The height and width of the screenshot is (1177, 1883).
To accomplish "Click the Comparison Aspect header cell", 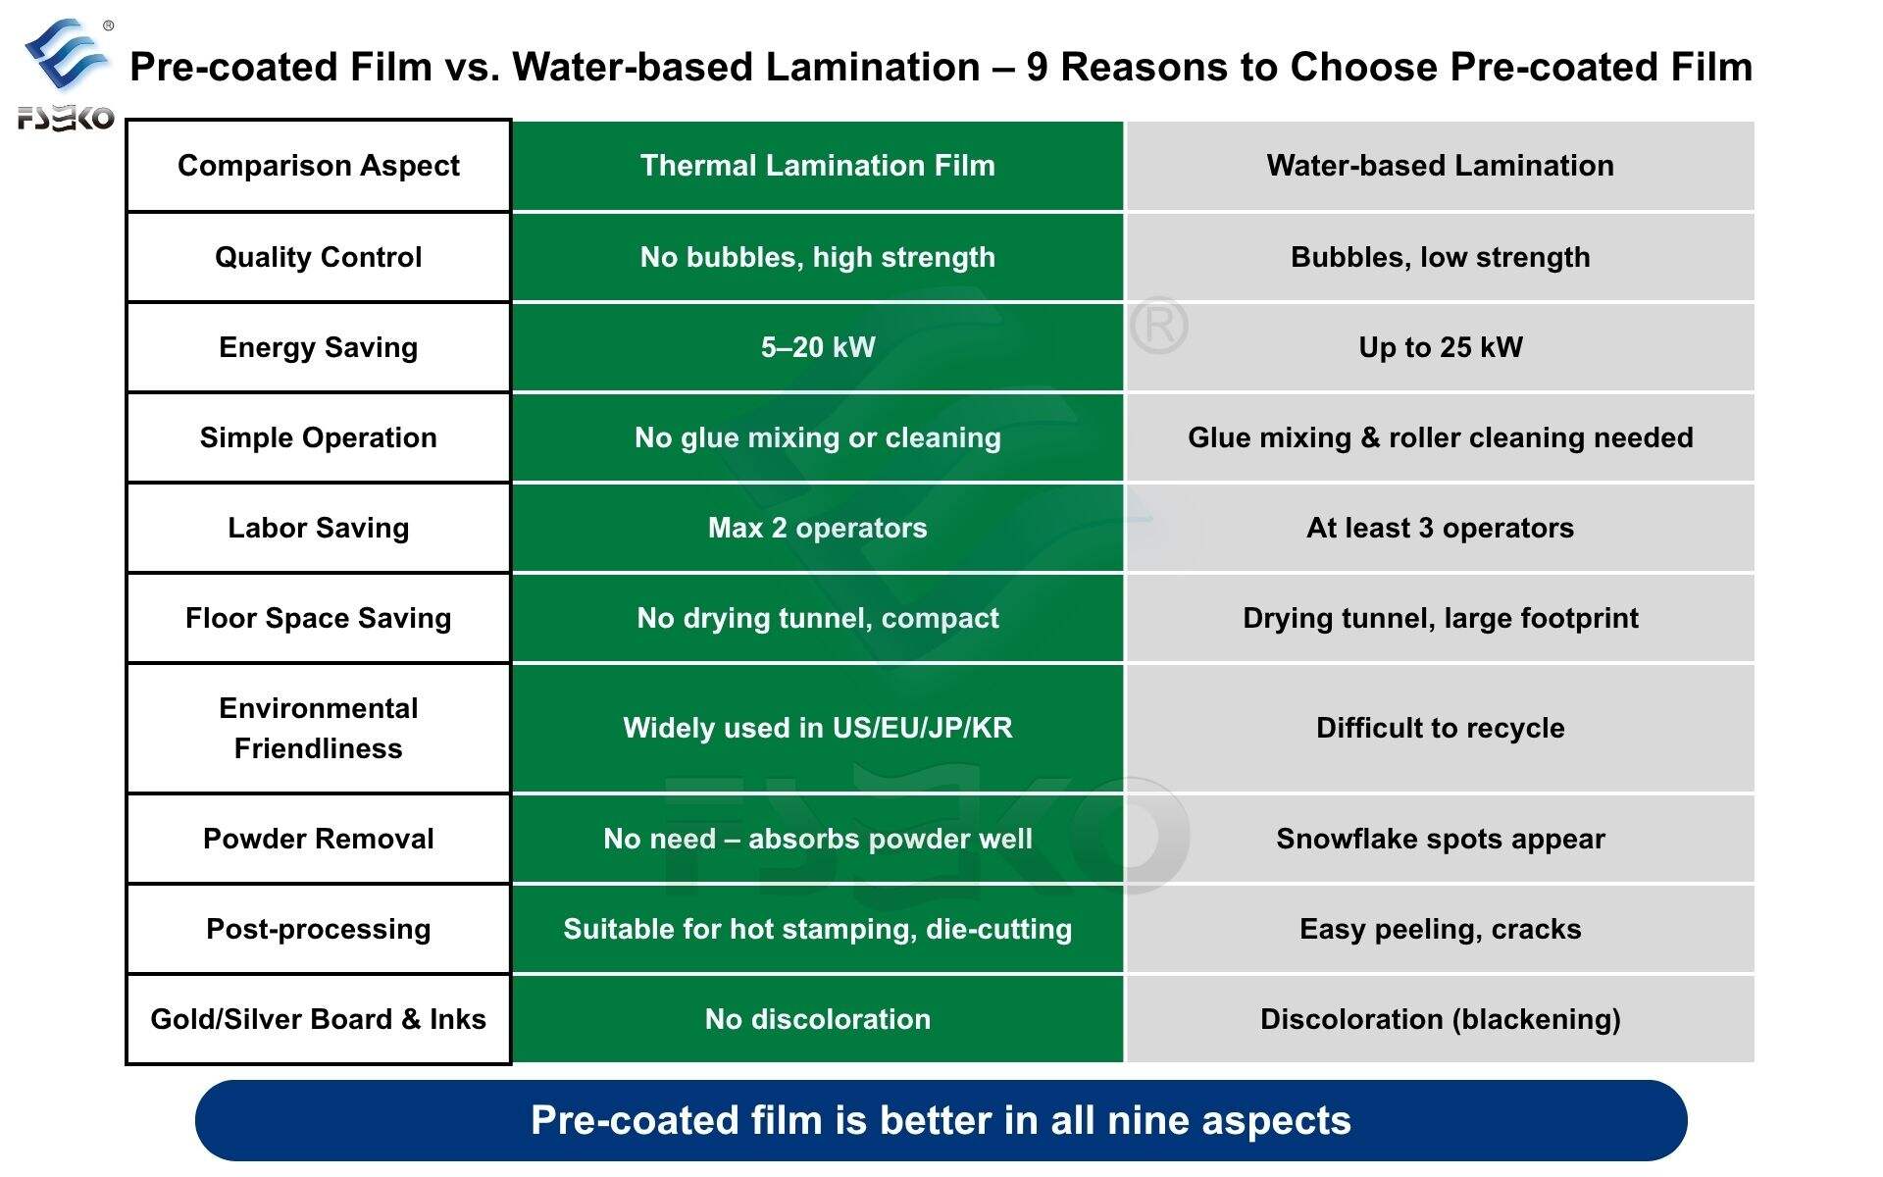I will pyautogui.click(x=319, y=166).
